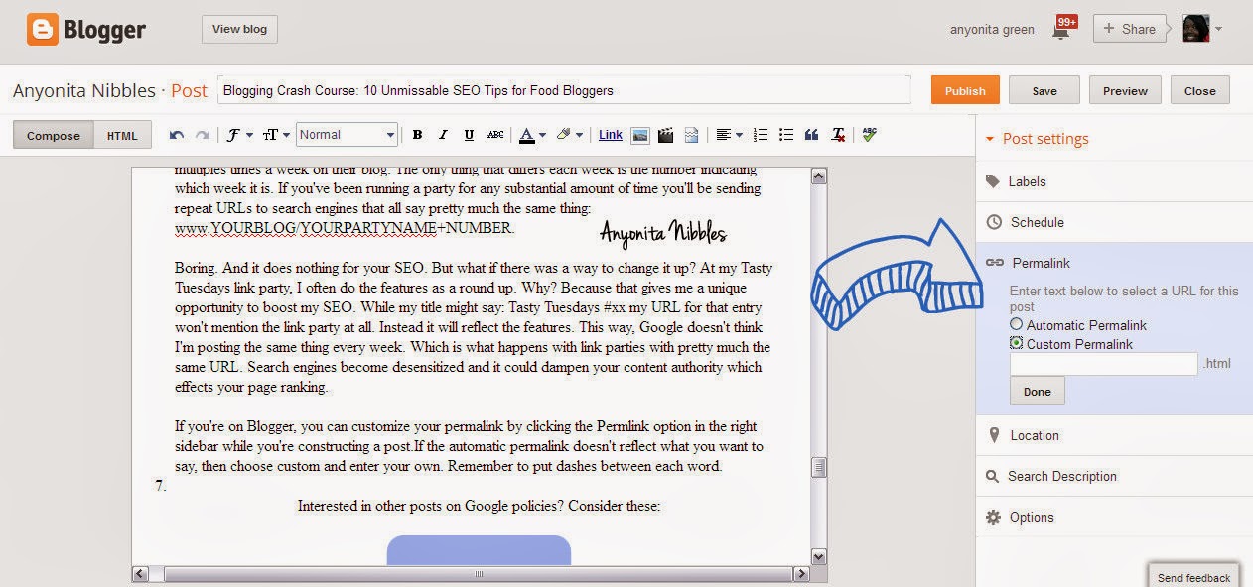
Task: Close the post editor
Action: click(x=1199, y=90)
